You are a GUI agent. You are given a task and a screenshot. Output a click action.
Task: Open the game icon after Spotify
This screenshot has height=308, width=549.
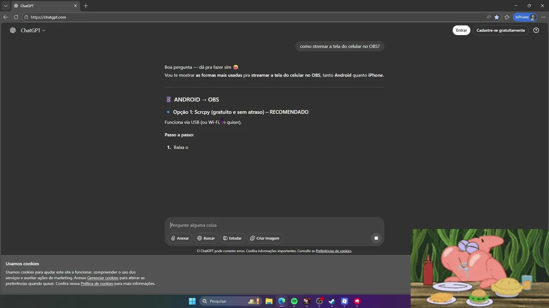pos(307,301)
